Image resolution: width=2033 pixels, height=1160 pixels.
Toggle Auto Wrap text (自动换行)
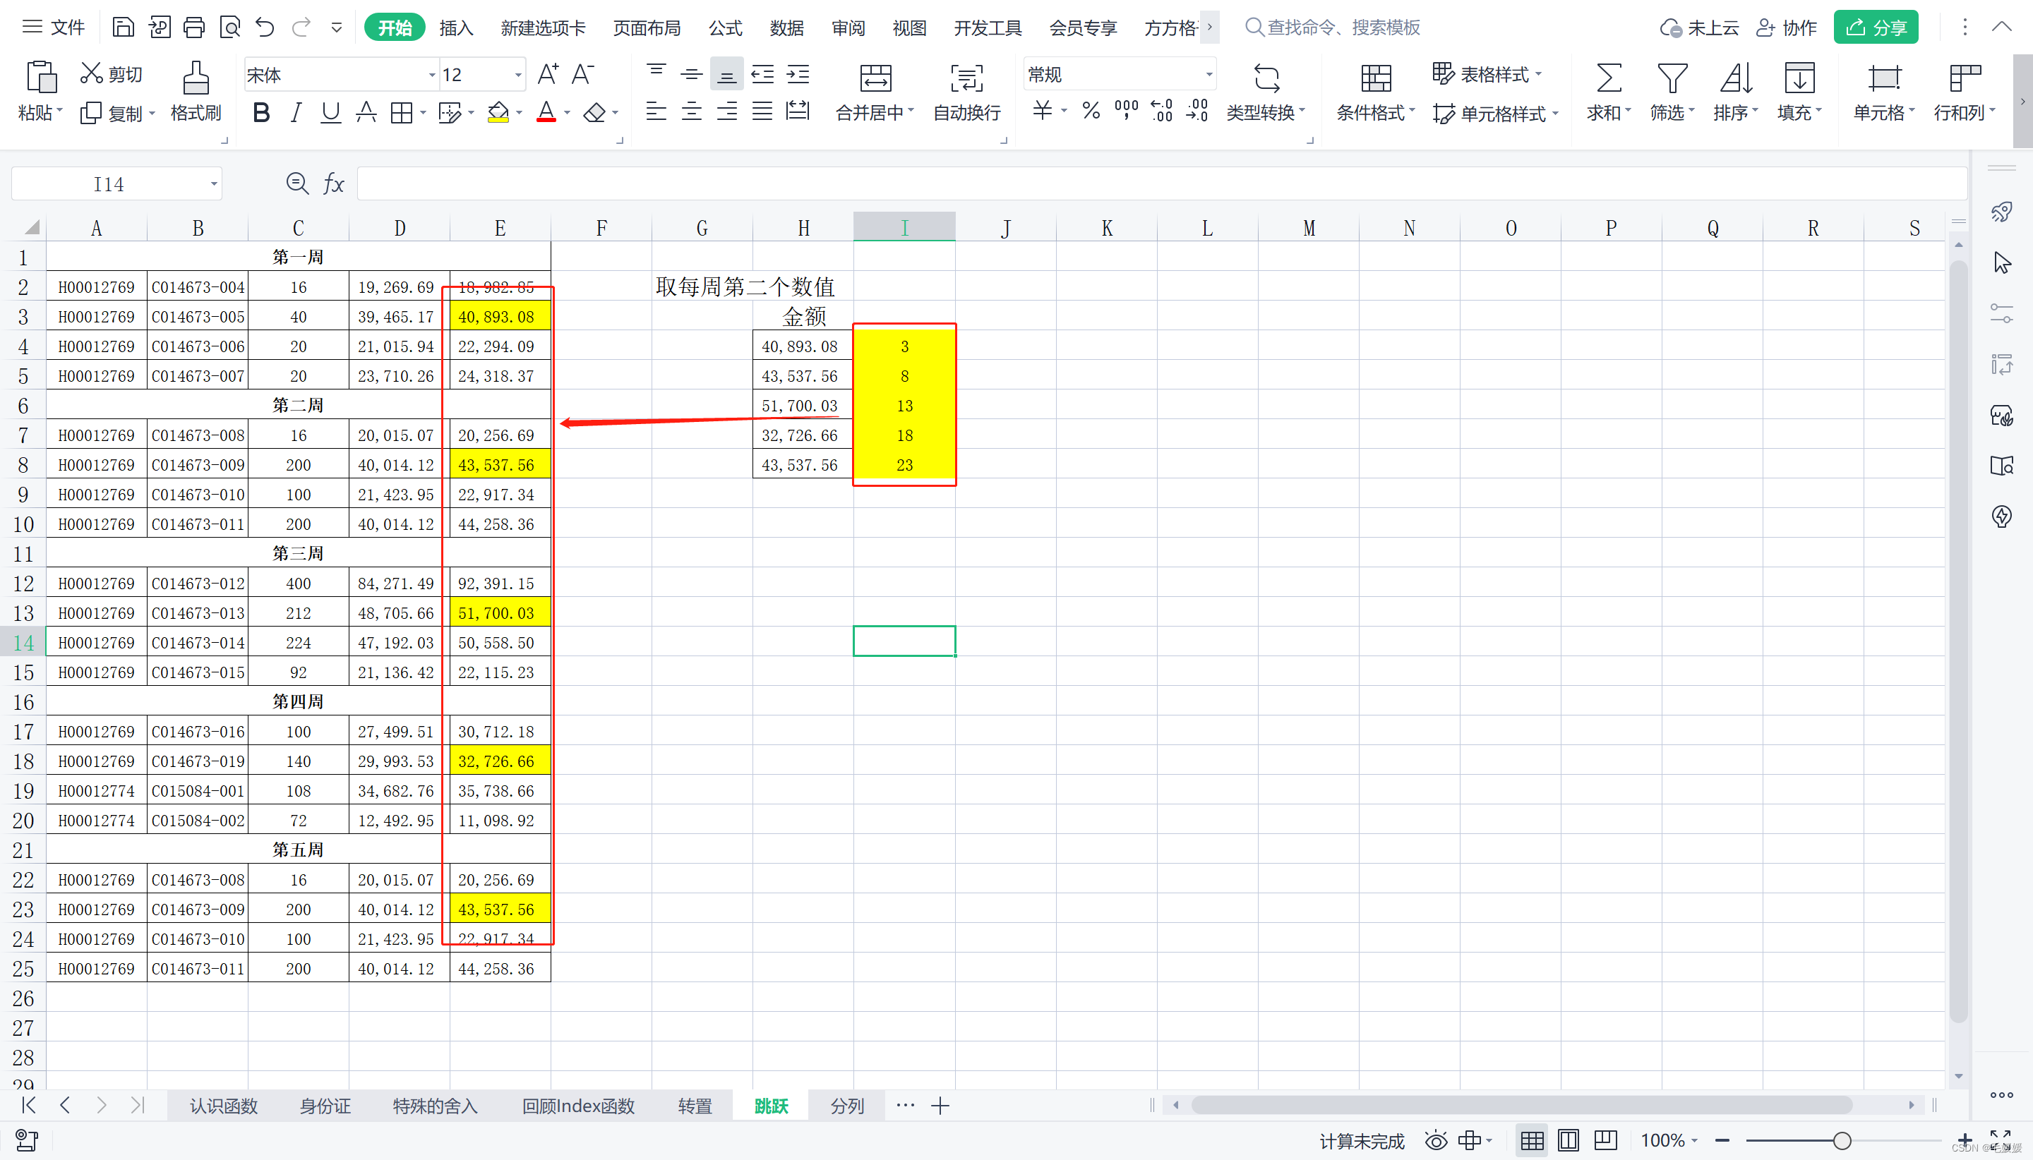pos(966,92)
